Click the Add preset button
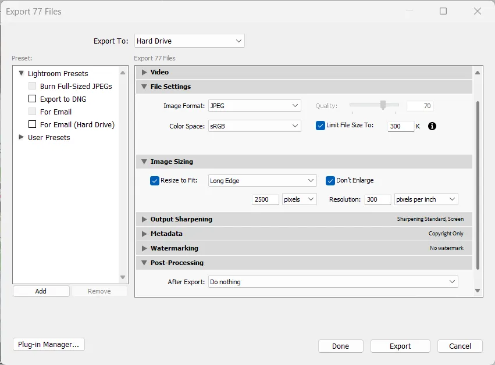Screen dimensions: 495x365 (41, 291)
